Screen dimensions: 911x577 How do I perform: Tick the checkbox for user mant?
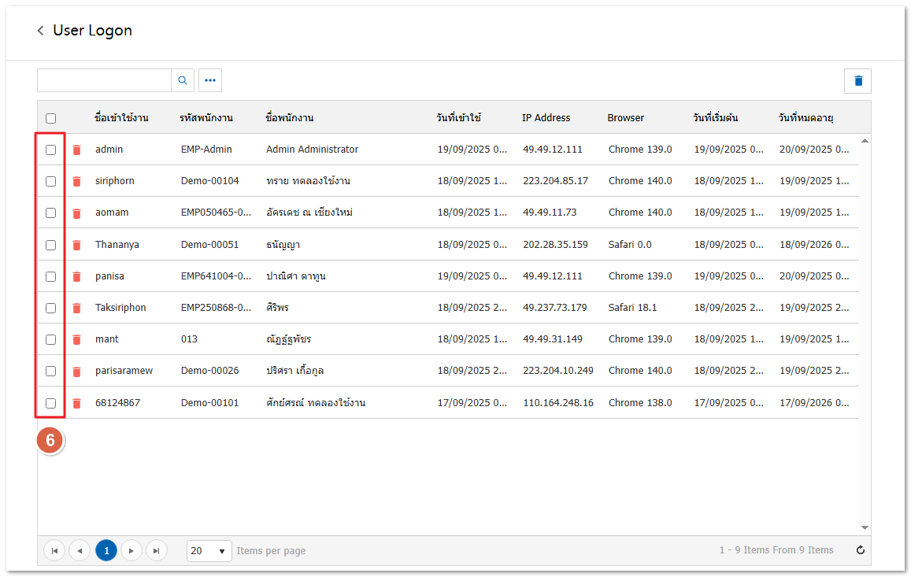pos(51,339)
